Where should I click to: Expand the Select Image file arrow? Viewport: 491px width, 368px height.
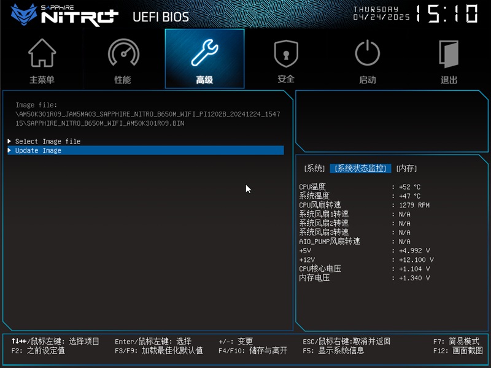click(x=9, y=142)
